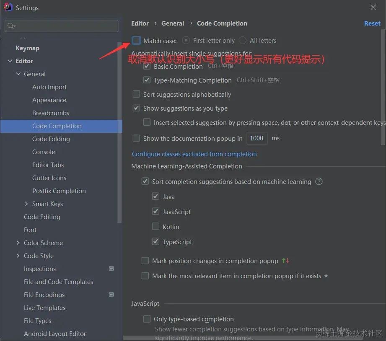Open Breadcrumbs settings
Image resolution: width=386 pixels, height=341 pixels.
coord(50,113)
